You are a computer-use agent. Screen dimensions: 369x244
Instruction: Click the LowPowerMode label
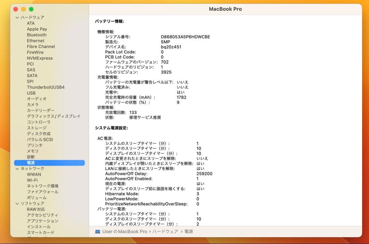click(x=122, y=199)
